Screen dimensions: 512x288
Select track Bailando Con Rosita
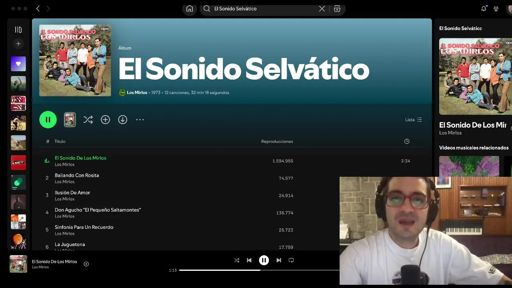click(x=77, y=175)
